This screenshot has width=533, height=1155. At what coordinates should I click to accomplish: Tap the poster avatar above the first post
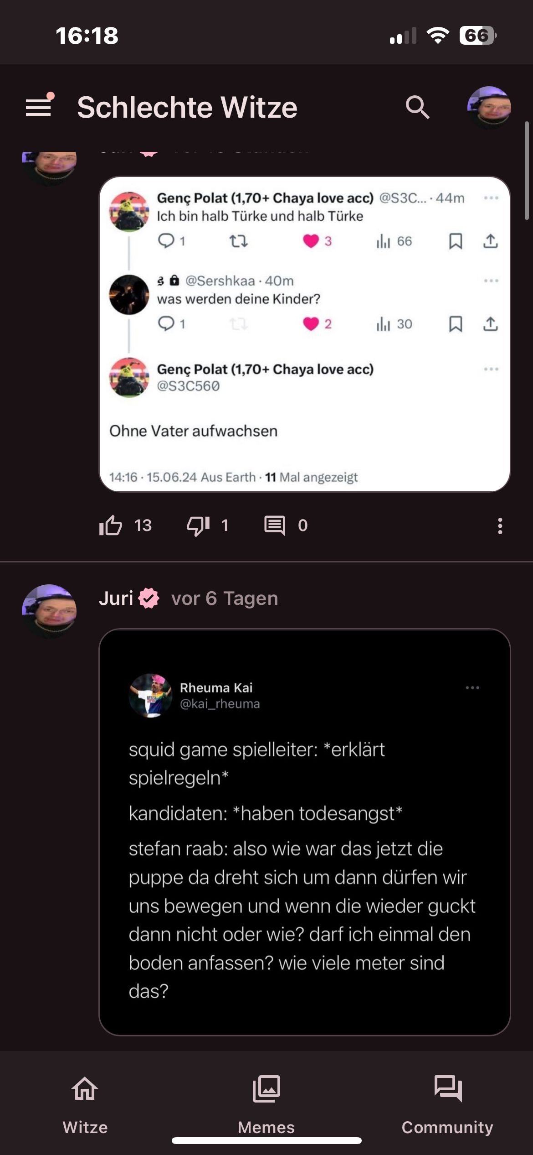(49, 165)
